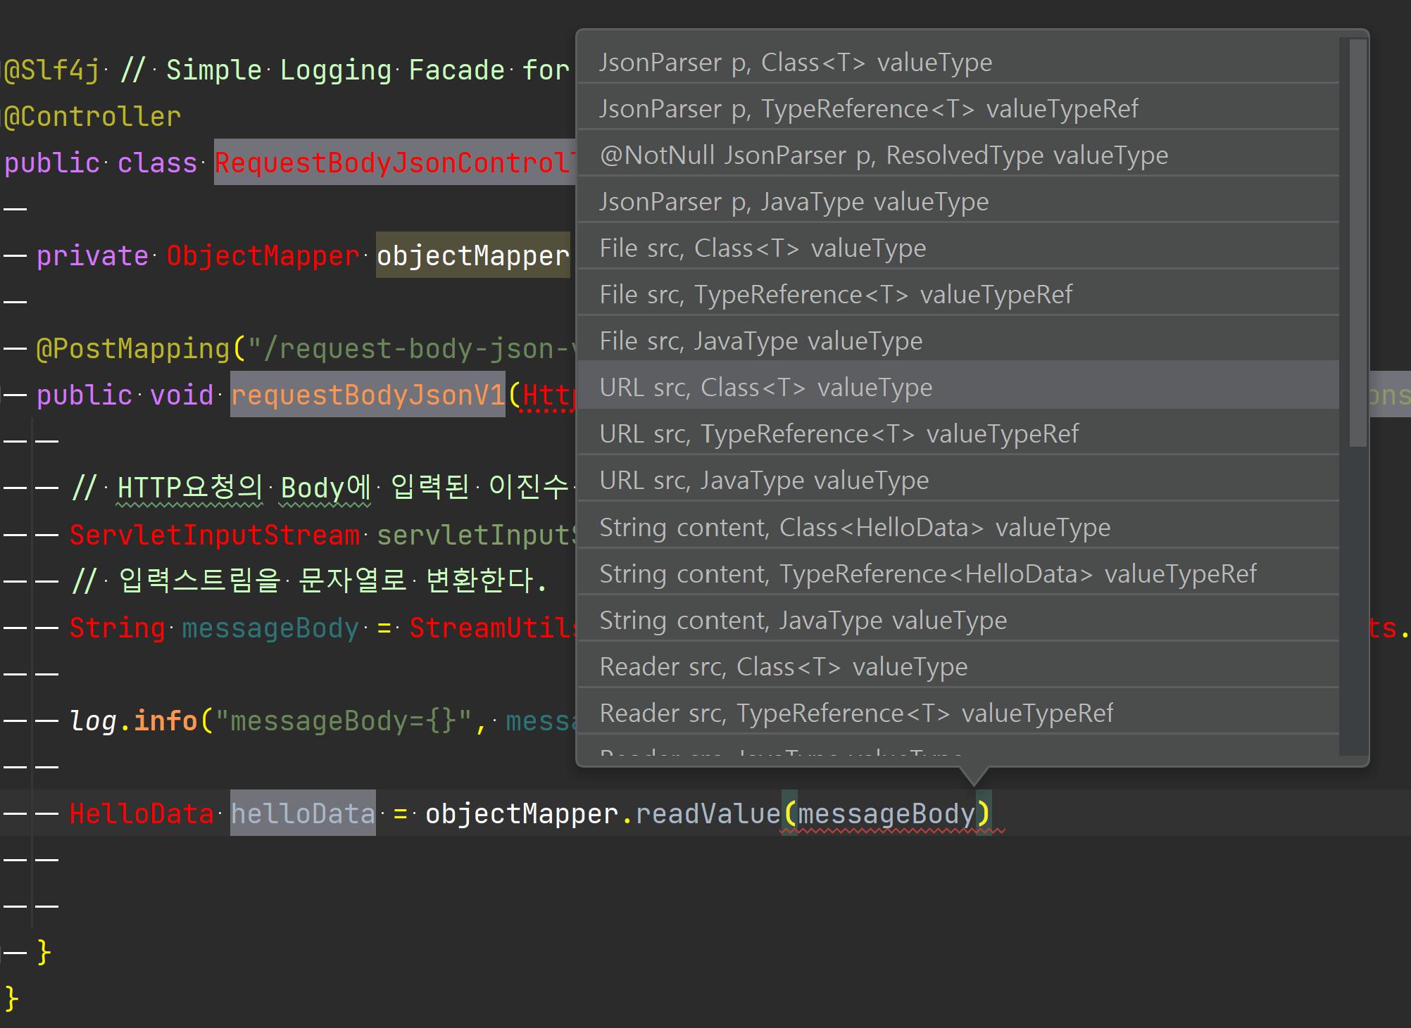Click messageBody argument inside readValue

(x=886, y=813)
